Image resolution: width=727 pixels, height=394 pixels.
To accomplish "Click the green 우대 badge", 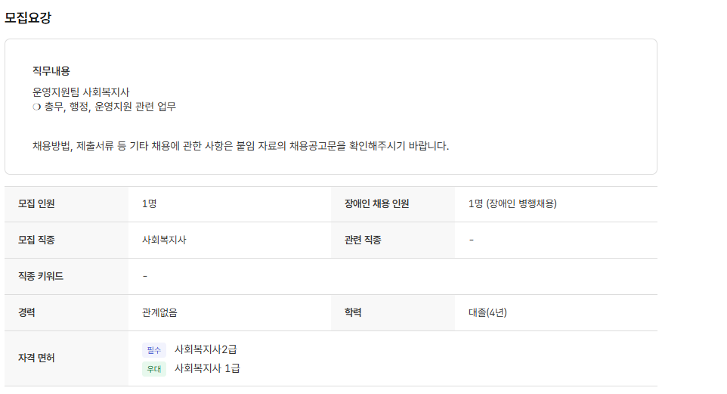I will point(153,369).
